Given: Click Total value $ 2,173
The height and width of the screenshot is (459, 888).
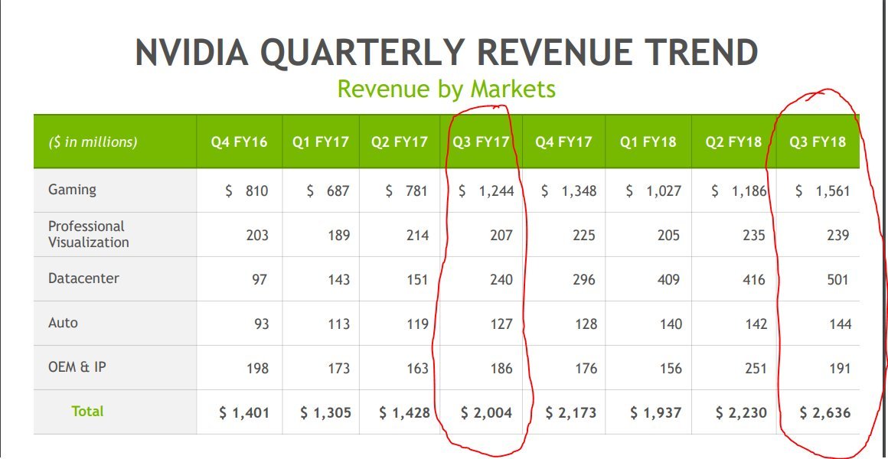Looking at the screenshot, I should point(571,413).
